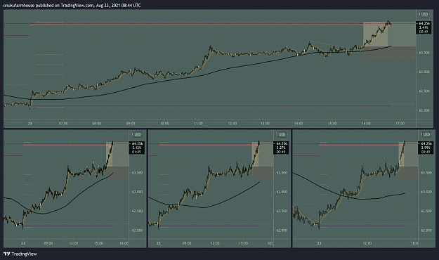Click the publisher header text 'onukufarmhouse published on TradingView.com'
This screenshot has width=439, height=260.
click(48, 6)
